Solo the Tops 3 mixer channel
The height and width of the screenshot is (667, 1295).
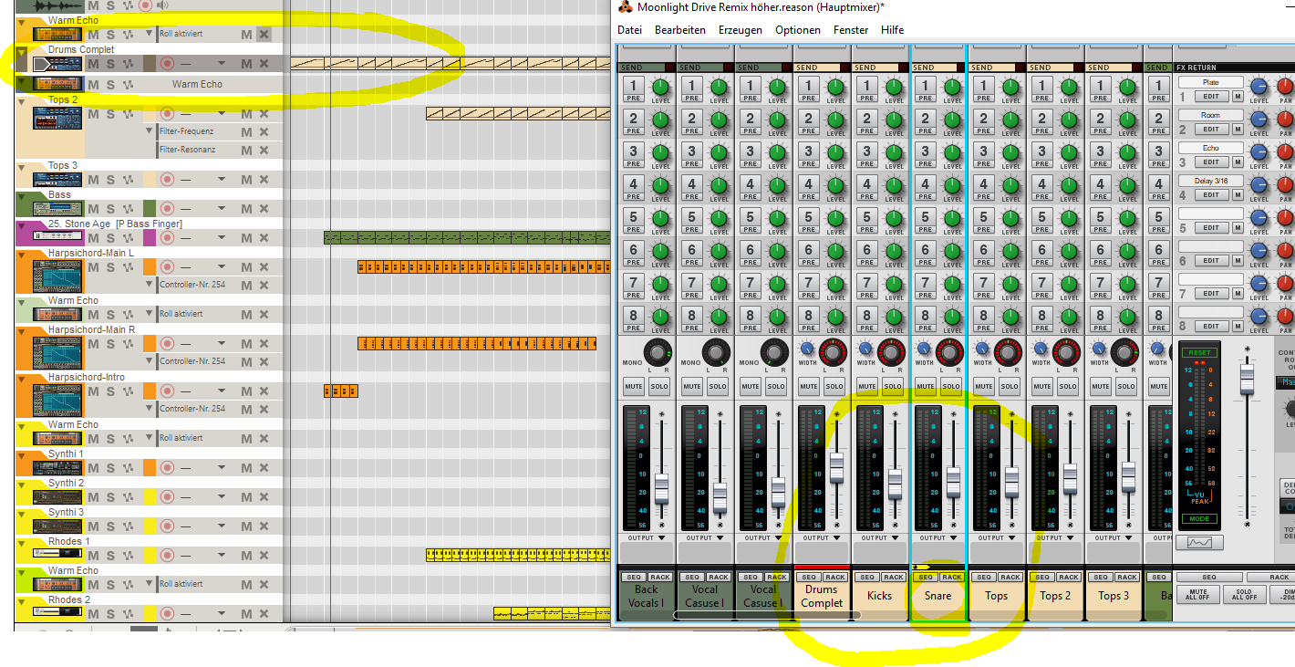tap(1126, 386)
